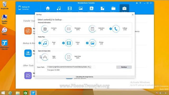Open the Videos tab
This screenshot has height=95, width=169.
click(x=70, y=8)
